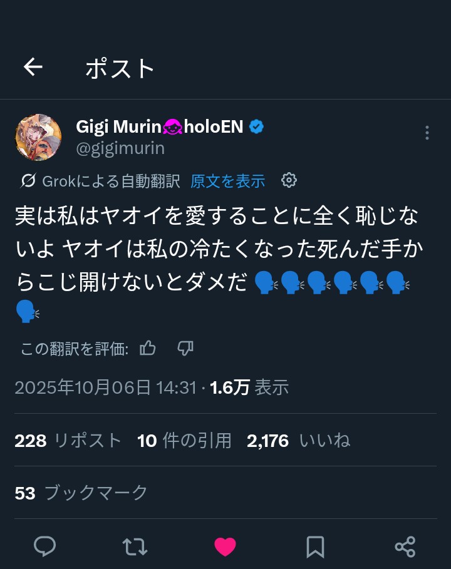Open Gigi Murin's profile picture
The image size is (451, 569).
(x=38, y=137)
